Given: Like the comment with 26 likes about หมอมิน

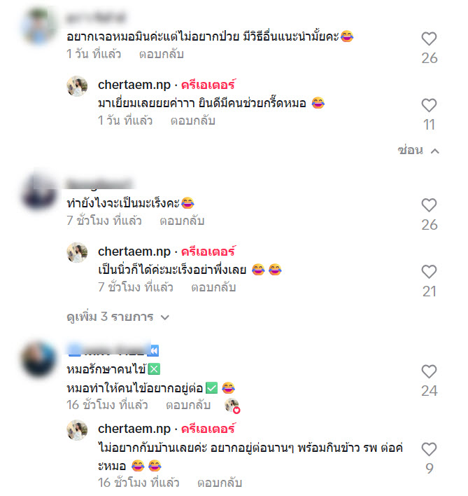Looking at the screenshot, I should tap(429, 39).
